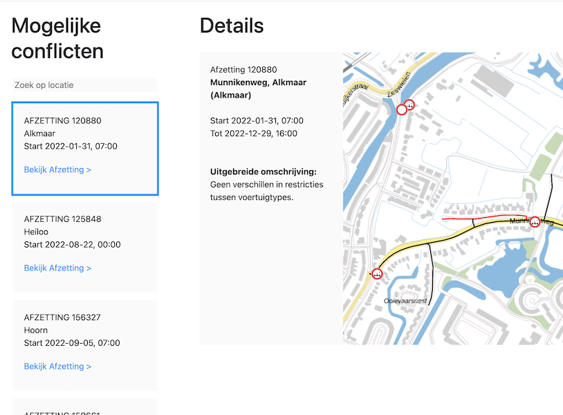Click the 'Mogelijke conflicten' heading
This screenshot has width=563, height=415.
tap(57, 39)
